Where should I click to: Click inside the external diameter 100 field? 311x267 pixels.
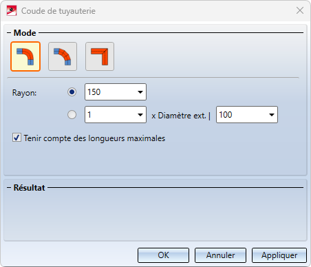coord(242,115)
